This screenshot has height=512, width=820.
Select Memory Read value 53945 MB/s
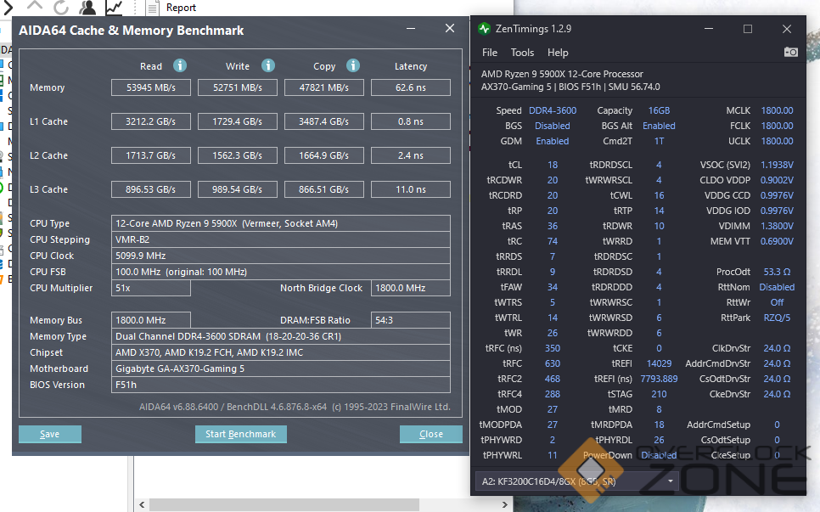[x=150, y=87]
